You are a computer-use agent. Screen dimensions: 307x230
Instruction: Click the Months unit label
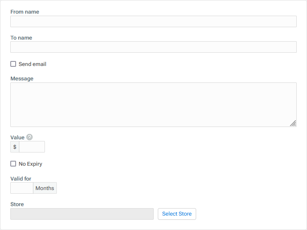click(x=45, y=188)
